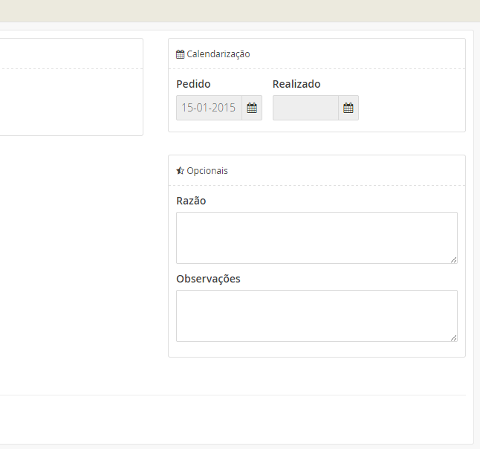Open the Pedido date picker calendar icon
Viewport: 480px width, 449px height.
[x=252, y=108]
